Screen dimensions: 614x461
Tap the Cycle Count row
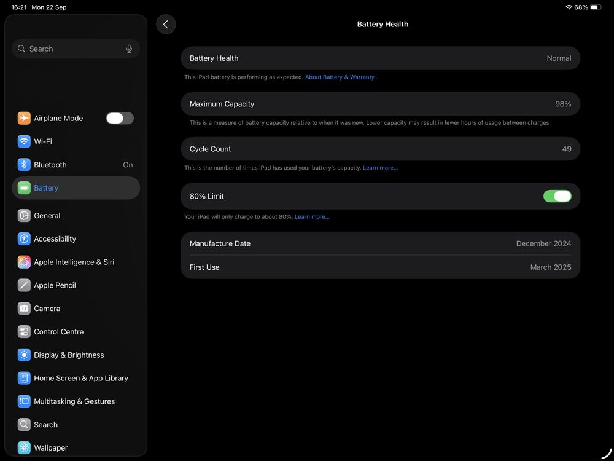pyautogui.click(x=380, y=149)
